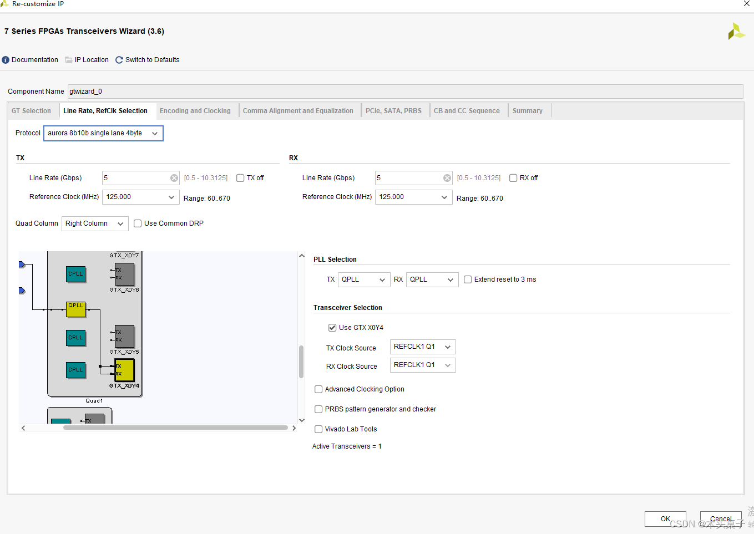Image resolution: width=754 pixels, height=534 pixels.
Task: Click the lower blue reference clock input pin
Action: 22,291
